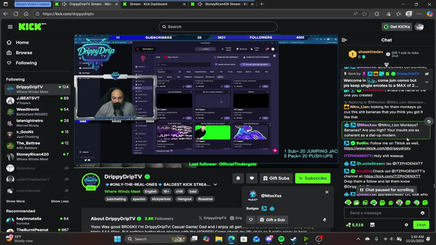
Task: Click the justchatting tag
Action: click(116, 199)
